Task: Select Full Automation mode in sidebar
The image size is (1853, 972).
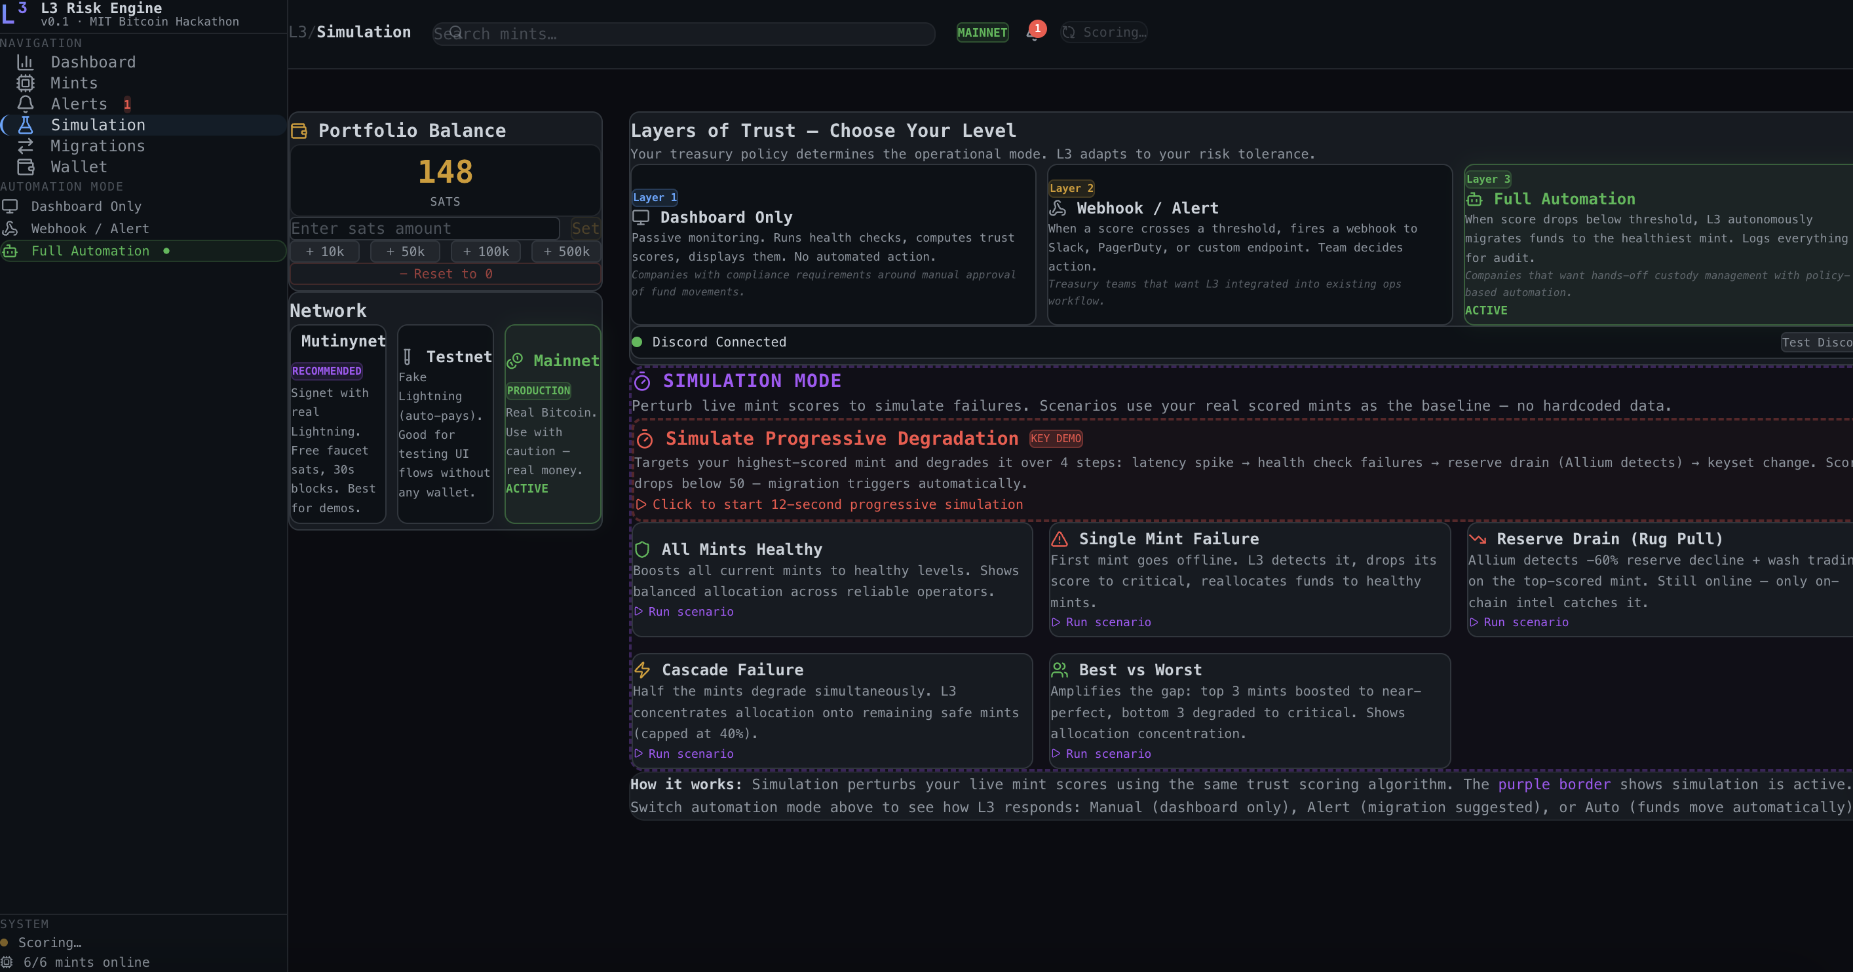Action: tap(90, 252)
